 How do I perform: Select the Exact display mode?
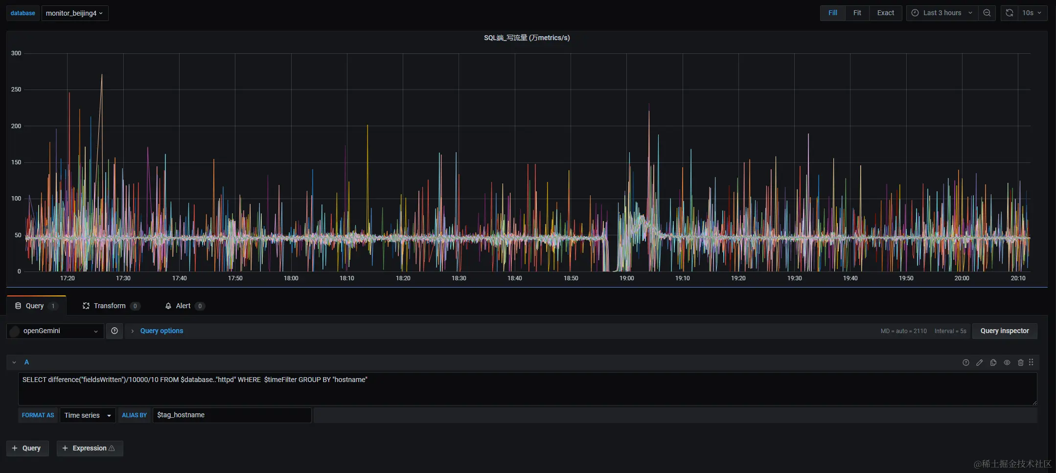coord(885,13)
